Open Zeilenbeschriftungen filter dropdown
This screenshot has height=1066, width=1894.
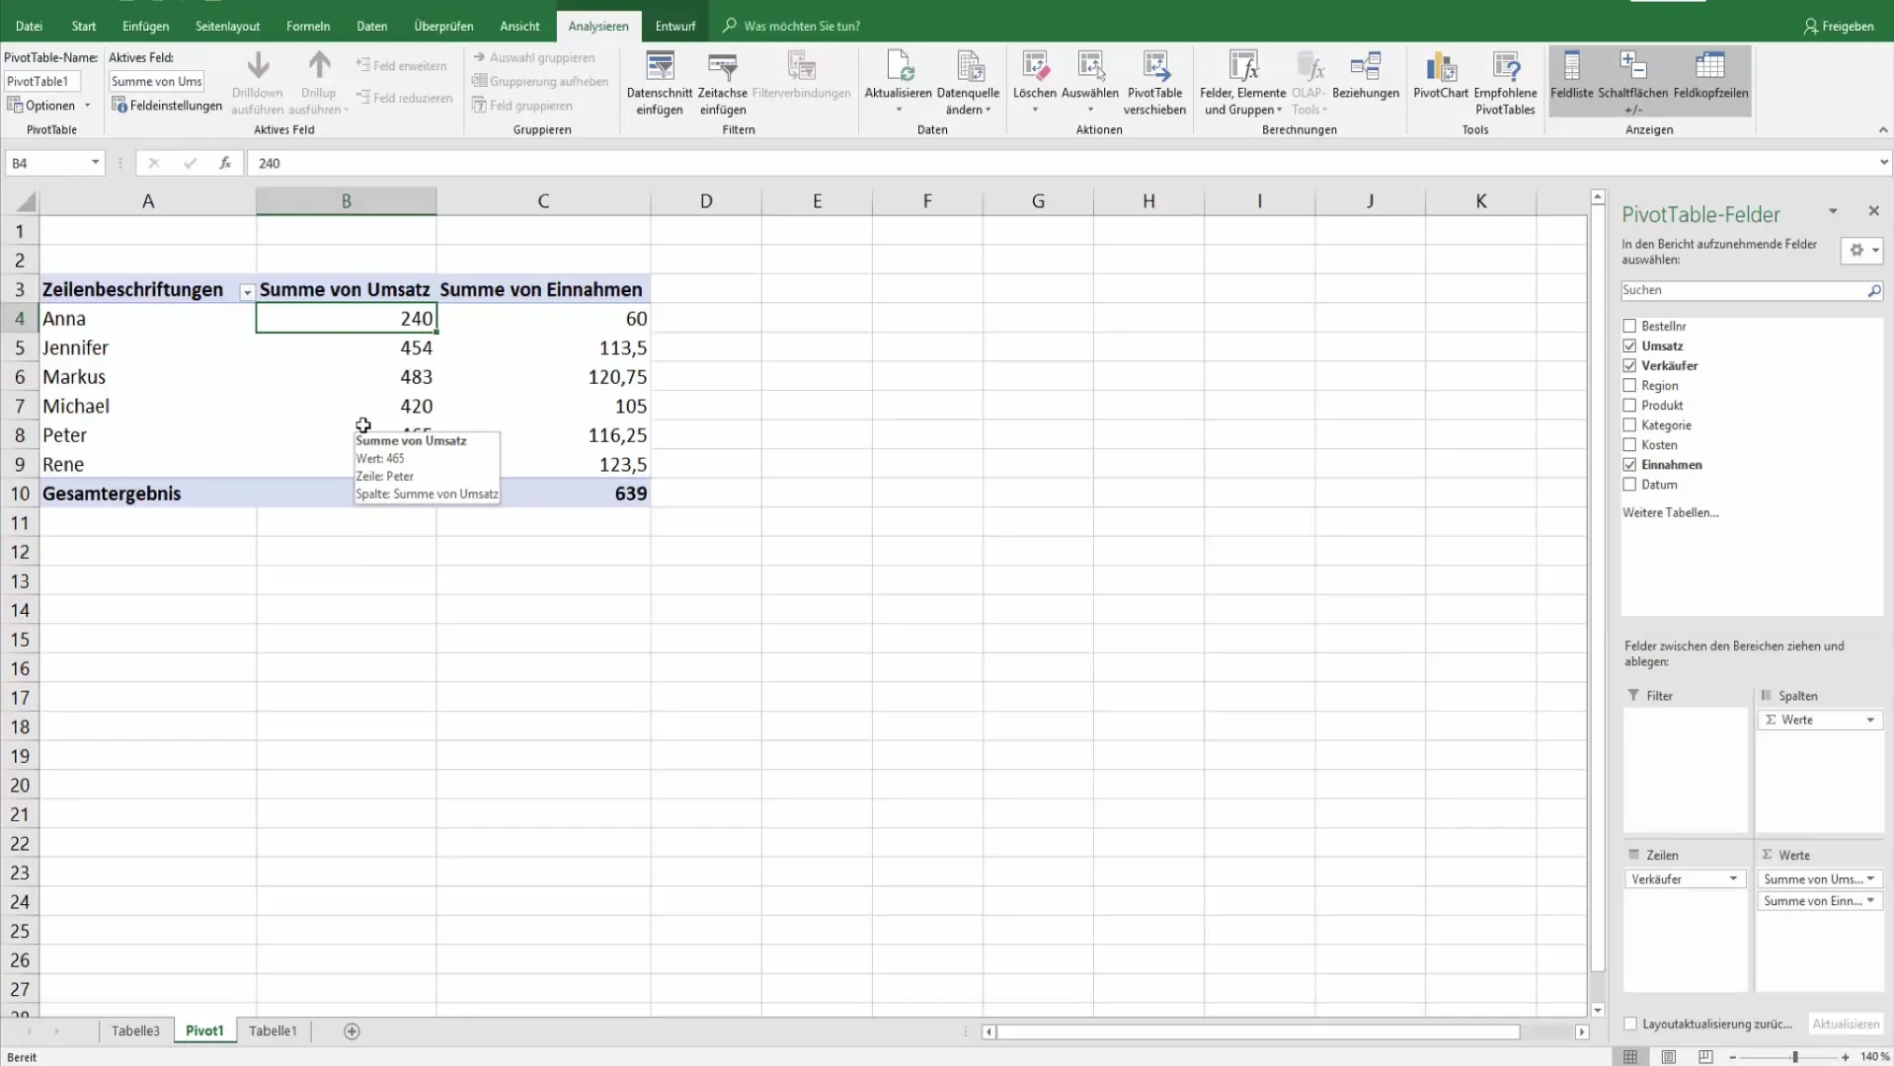coord(247,292)
